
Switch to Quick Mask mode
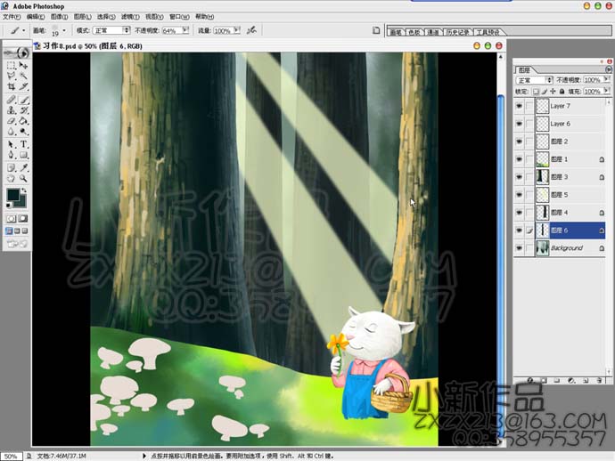coord(23,219)
